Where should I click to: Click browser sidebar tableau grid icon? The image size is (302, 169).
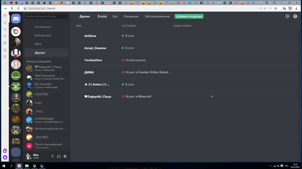click(5, 16)
